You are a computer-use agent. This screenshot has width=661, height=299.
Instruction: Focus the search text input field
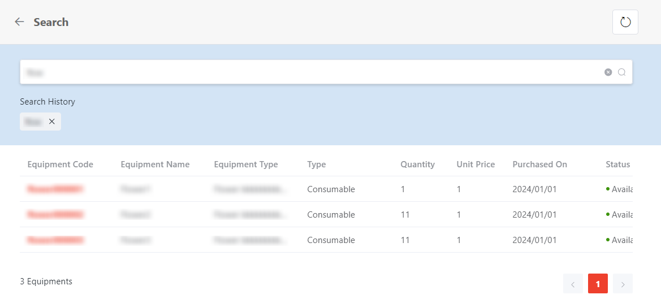pyautogui.click(x=311, y=72)
